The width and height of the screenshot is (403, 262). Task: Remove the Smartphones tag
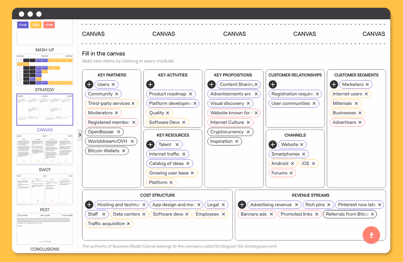coord(304,154)
